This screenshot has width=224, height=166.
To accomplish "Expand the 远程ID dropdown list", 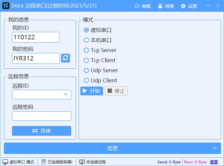I will click(66, 94).
